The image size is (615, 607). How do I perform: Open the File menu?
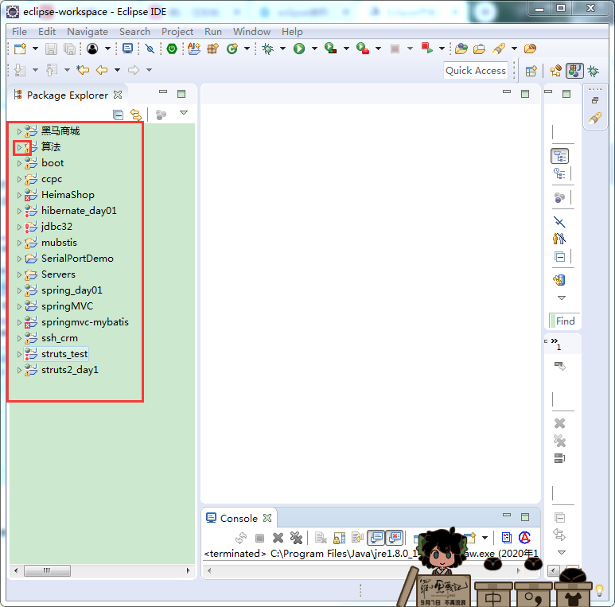19,31
